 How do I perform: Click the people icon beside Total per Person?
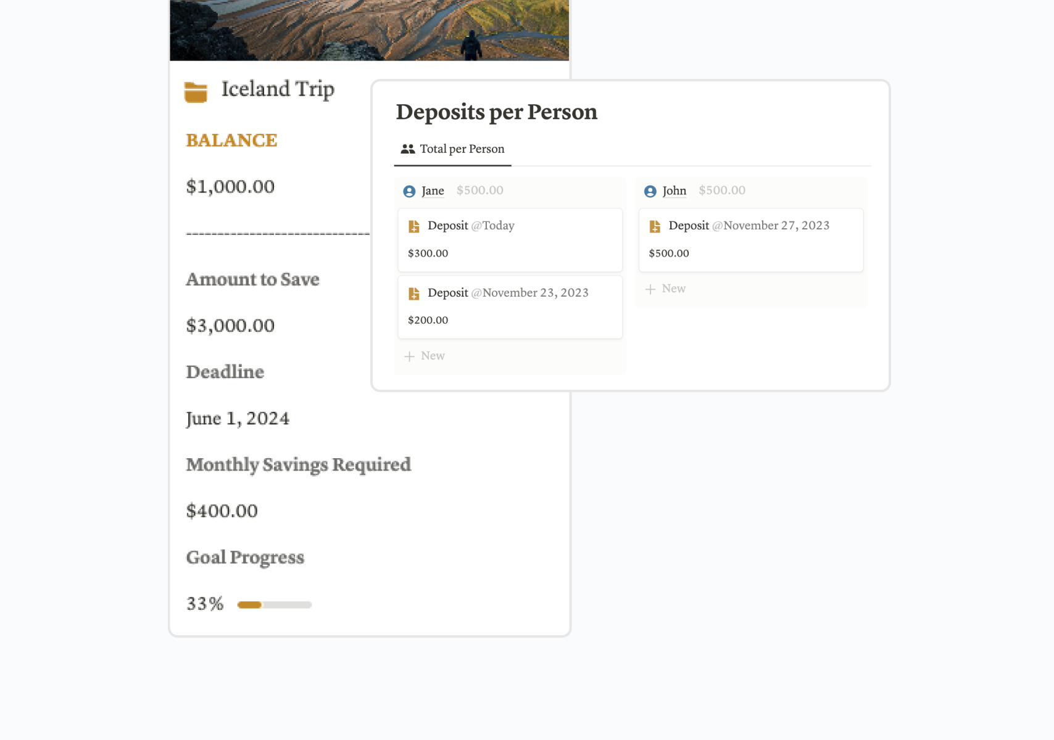coord(407,149)
